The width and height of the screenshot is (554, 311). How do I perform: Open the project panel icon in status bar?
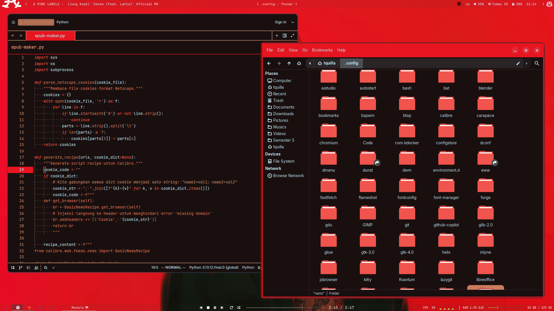tap(13, 268)
